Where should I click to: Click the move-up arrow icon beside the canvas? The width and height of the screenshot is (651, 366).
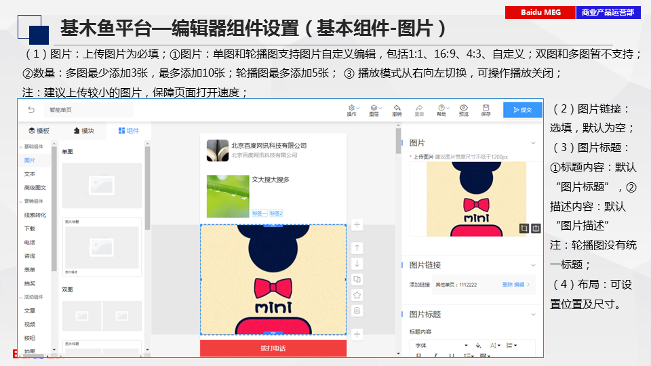click(x=357, y=248)
